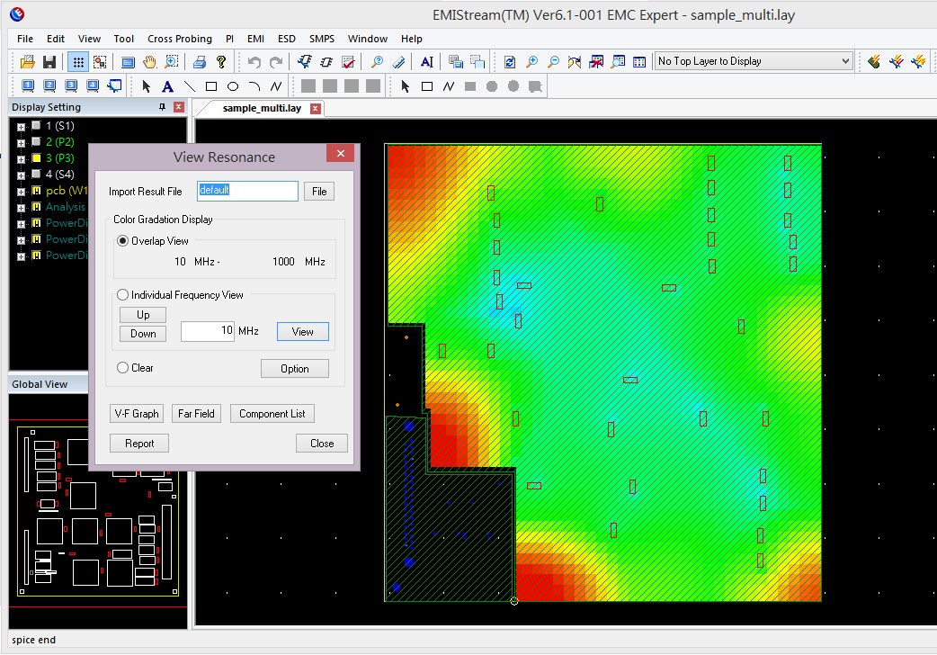
Task: Open the EMI menu
Action: click(255, 39)
